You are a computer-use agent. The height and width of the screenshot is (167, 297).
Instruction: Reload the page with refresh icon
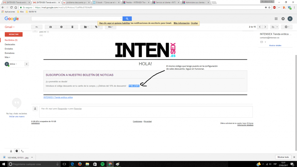pyautogui.click(x=11, y=7)
